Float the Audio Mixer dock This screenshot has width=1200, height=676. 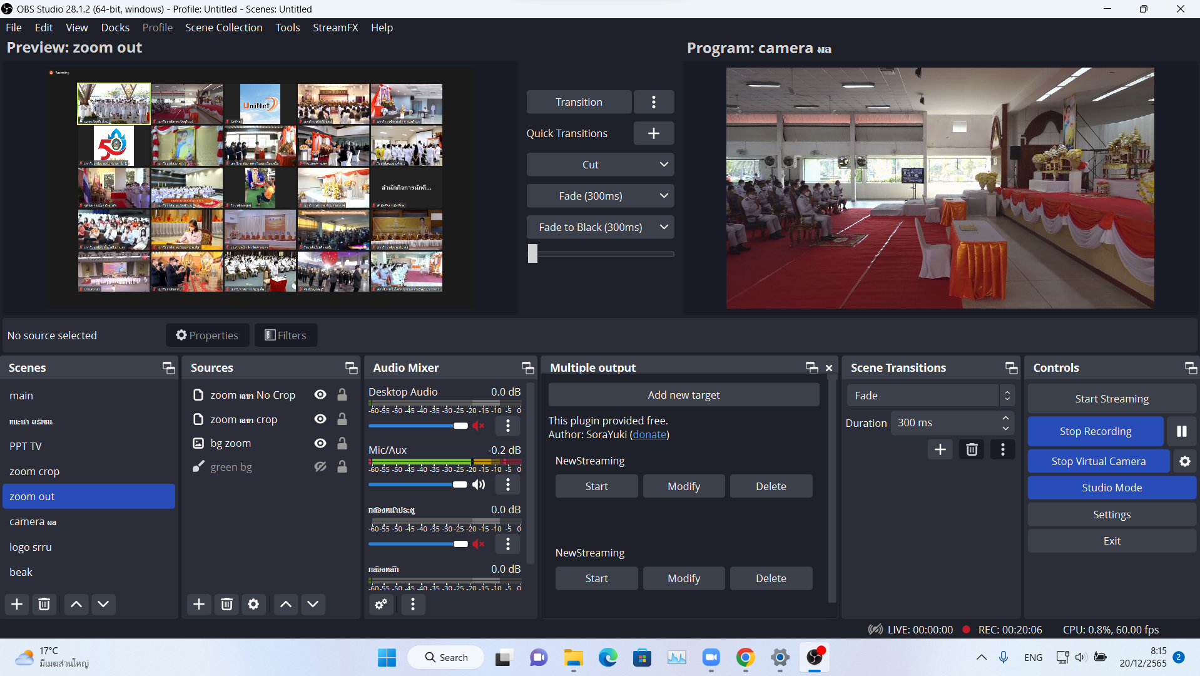(x=527, y=368)
